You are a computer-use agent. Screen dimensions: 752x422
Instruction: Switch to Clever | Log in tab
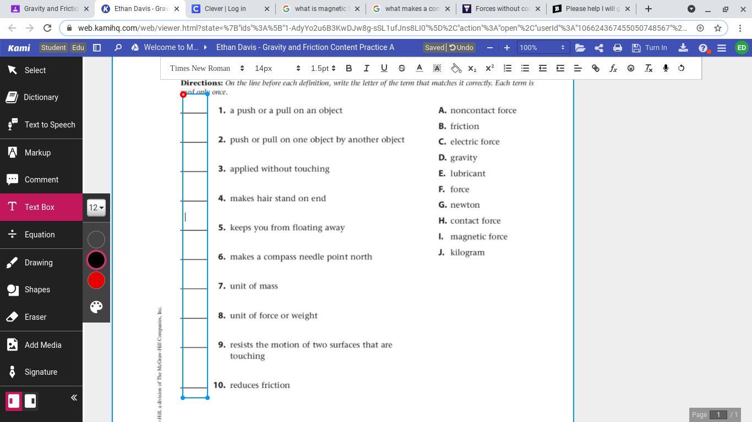[x=229, y=9]
